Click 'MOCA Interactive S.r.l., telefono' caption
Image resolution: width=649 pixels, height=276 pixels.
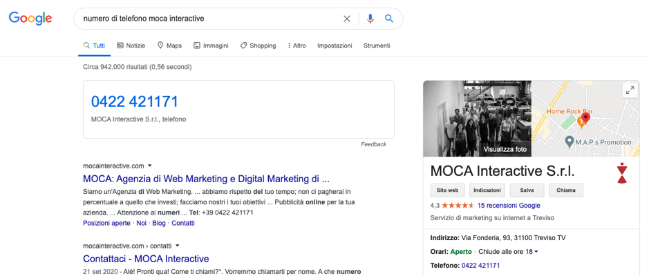(x=139, y=119)
